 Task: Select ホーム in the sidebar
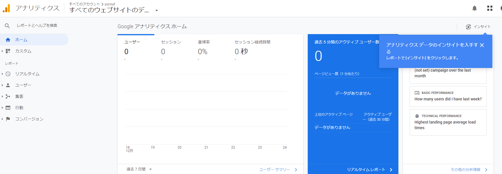pyautogui.click(x=34, y=40)
